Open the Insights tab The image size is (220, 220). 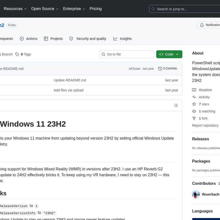pos(122,38)
